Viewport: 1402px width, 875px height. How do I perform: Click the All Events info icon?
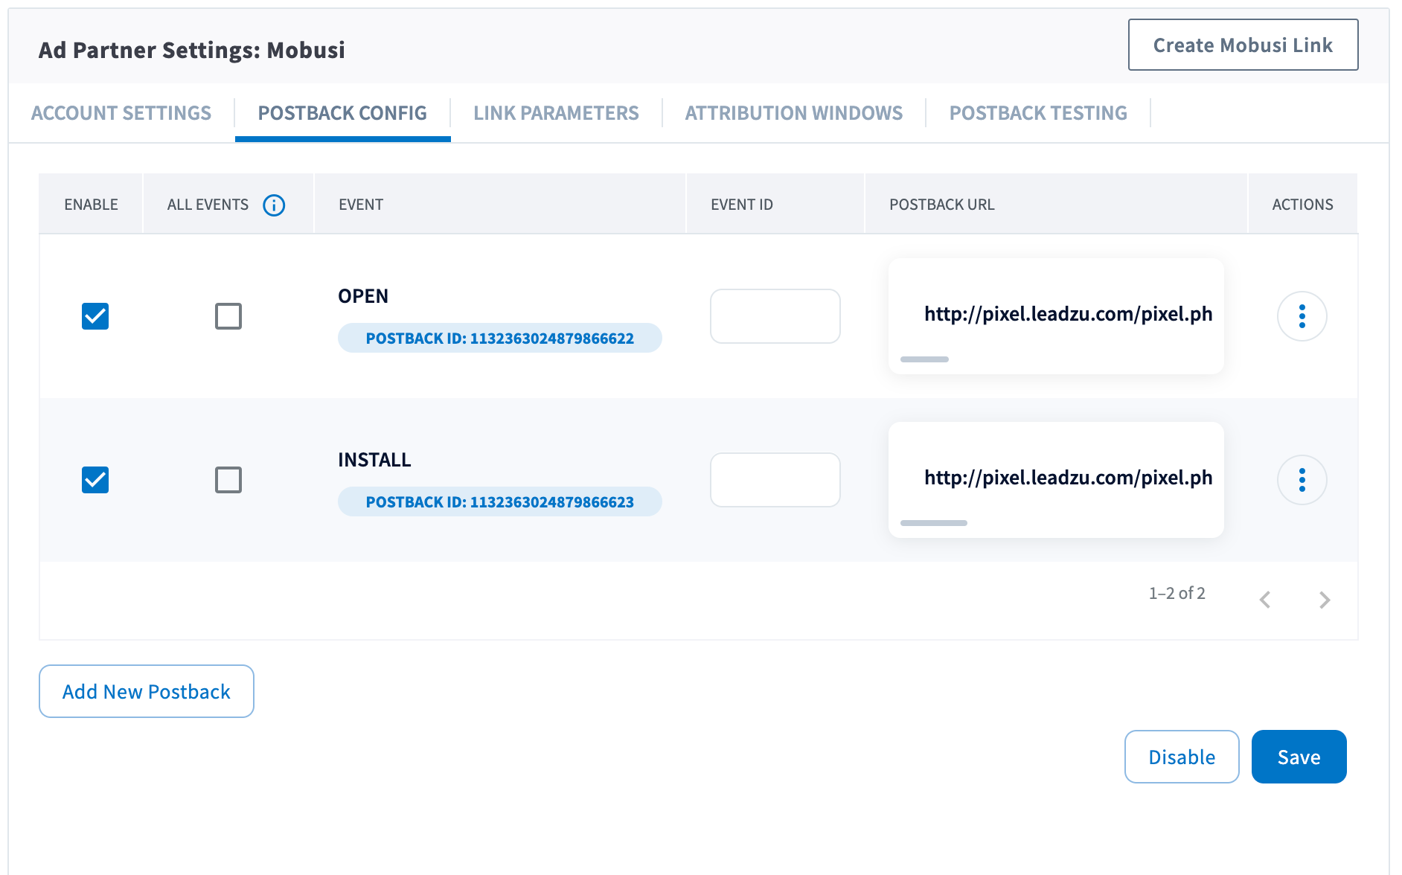[x=274, y=205]
